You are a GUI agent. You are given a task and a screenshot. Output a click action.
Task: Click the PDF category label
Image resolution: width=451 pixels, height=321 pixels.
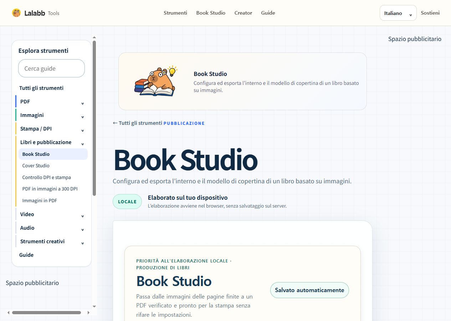tap(25, 101)
